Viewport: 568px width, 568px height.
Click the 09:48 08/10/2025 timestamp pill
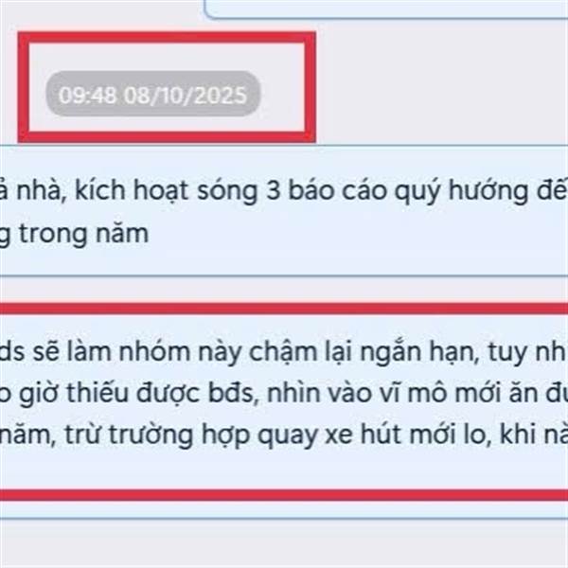click(x=152, y=94)
